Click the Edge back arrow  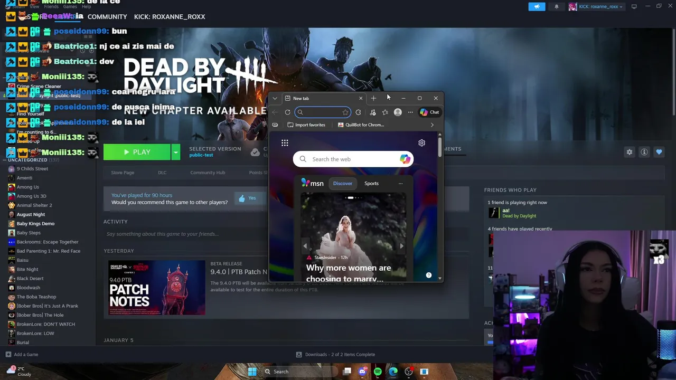tap(275, 112)
